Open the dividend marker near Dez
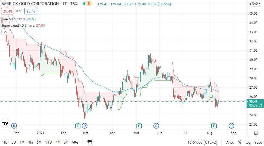The width and height of the screenshot is (264, 146). tap(14, 126)
